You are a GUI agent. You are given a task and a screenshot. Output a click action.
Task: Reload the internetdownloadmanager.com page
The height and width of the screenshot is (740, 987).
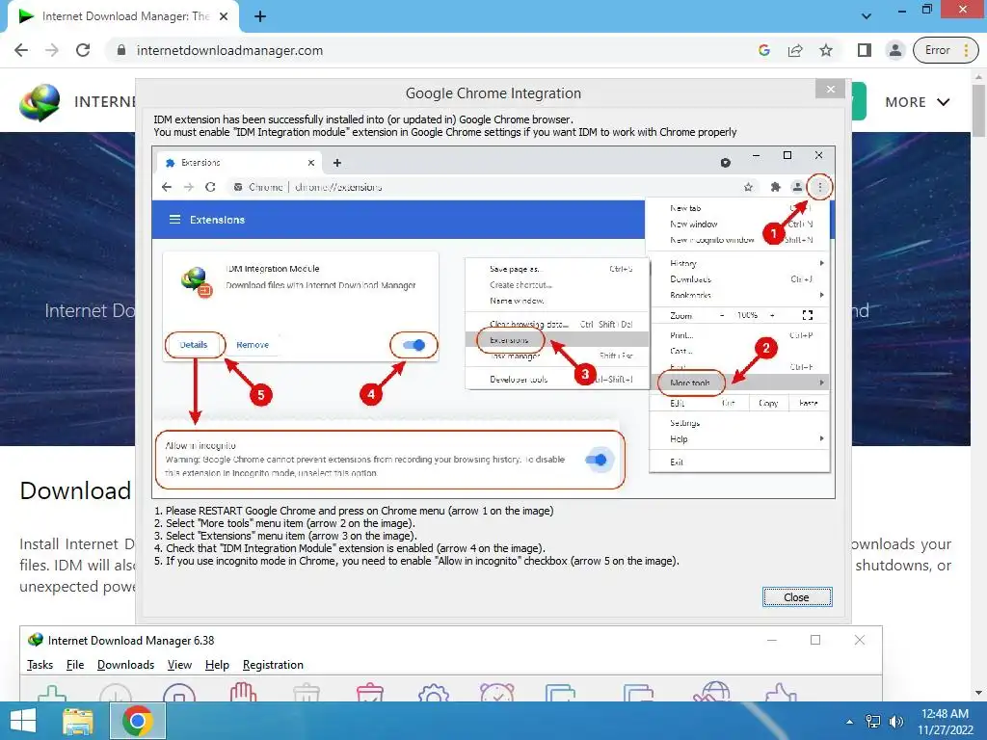[83, 50]
